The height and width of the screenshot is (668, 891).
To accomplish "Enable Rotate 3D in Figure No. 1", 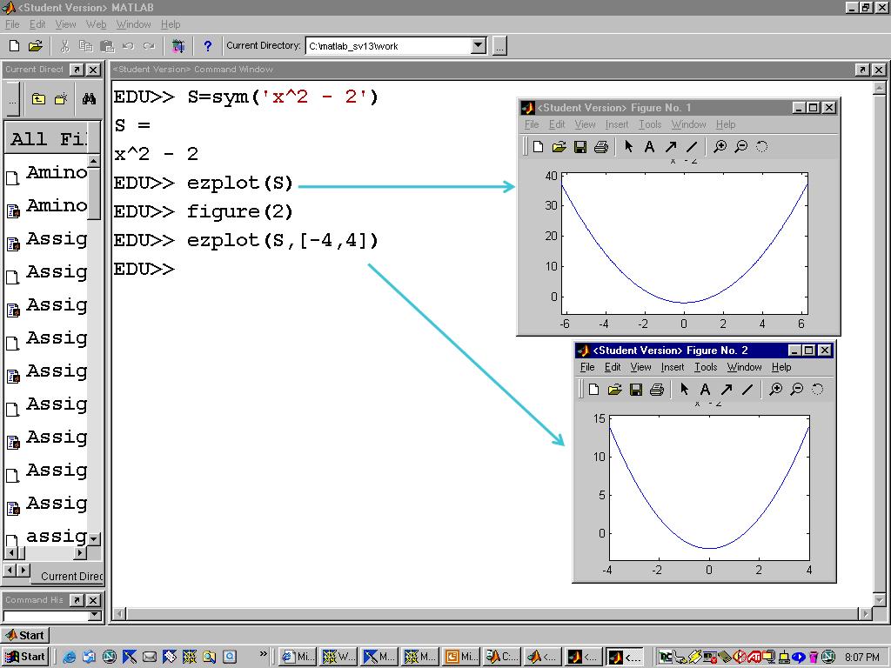I will 762,146.
